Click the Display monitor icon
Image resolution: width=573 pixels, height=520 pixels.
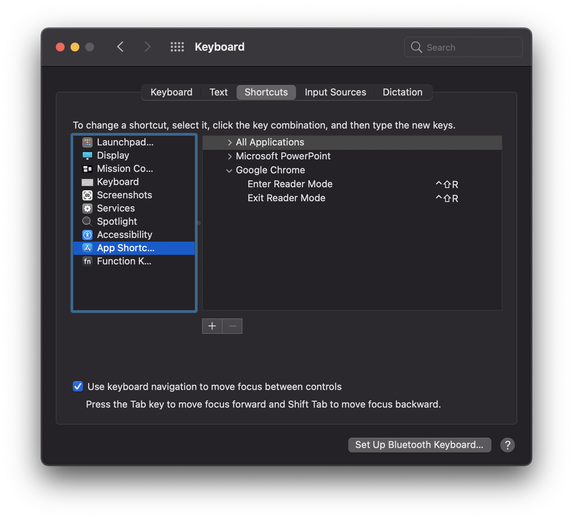(x=87, y=155)
